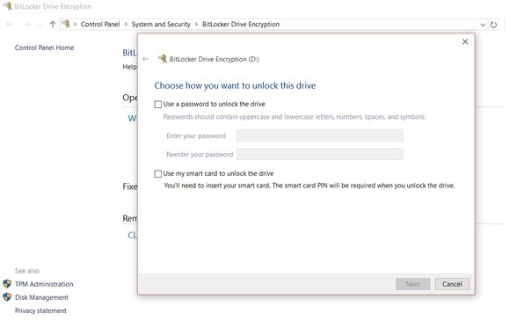Check Use my smart card to unlock drive
The height and width of the screenshot is (321, 510).
(157, 174)
